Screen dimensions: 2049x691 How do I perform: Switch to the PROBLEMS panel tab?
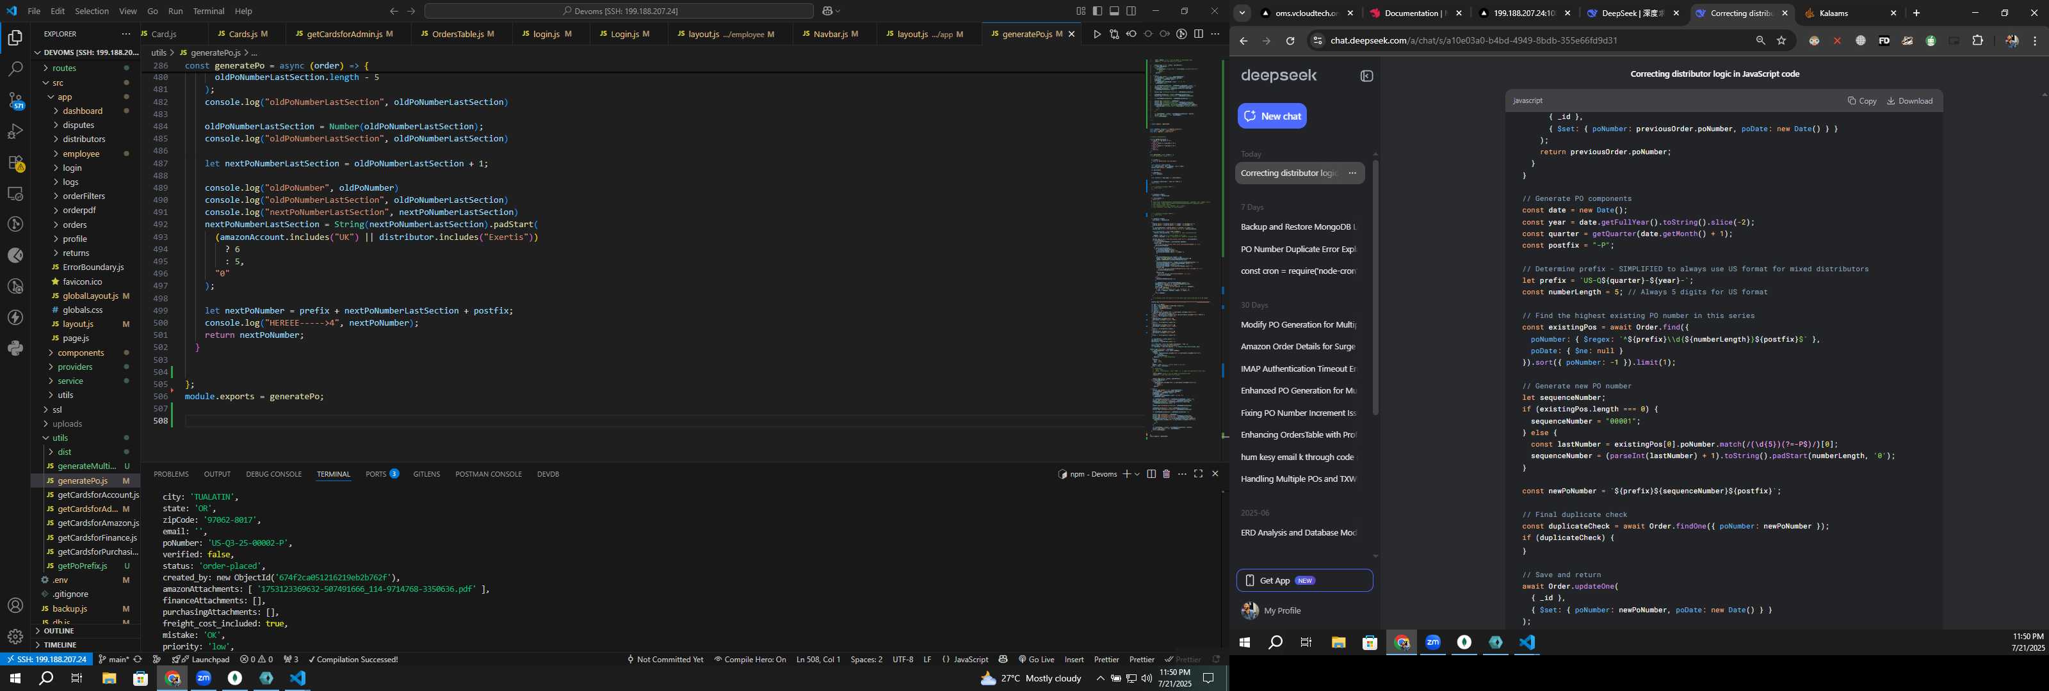171,474
